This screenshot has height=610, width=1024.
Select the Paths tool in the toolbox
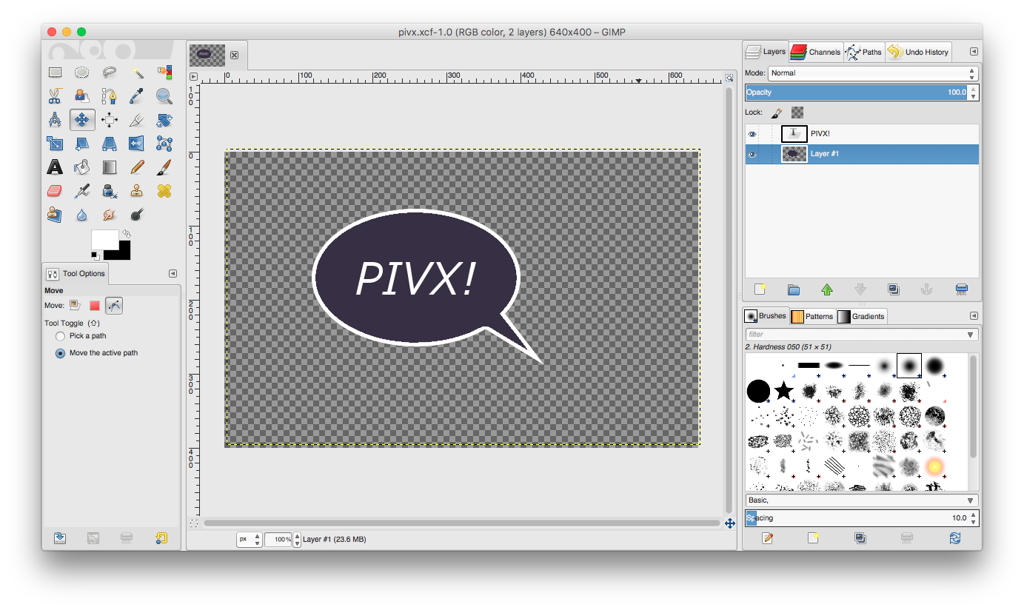click(110, 96)
